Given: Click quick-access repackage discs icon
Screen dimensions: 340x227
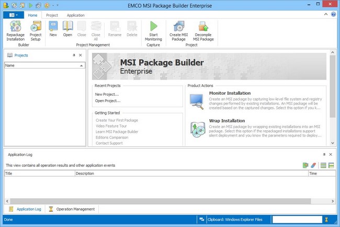Looking at the screenshot, I should 14,5.
